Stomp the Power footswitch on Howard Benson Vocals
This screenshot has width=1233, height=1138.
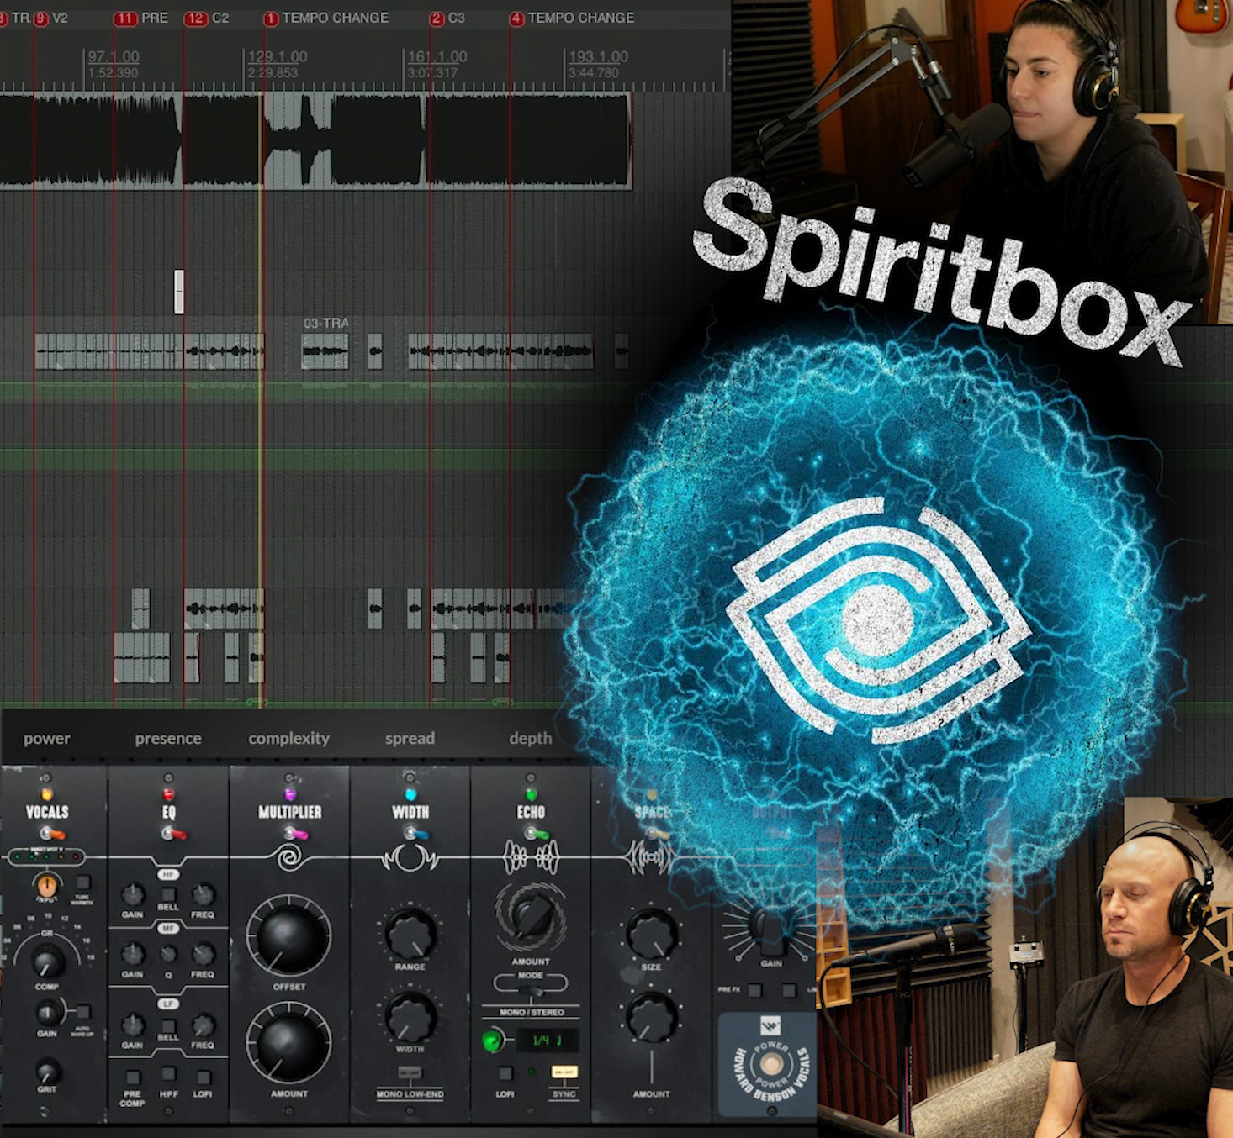click(x=771, y=1064)
